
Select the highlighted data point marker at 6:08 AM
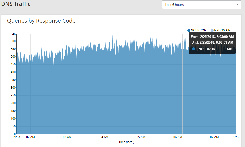coord(182,41)
